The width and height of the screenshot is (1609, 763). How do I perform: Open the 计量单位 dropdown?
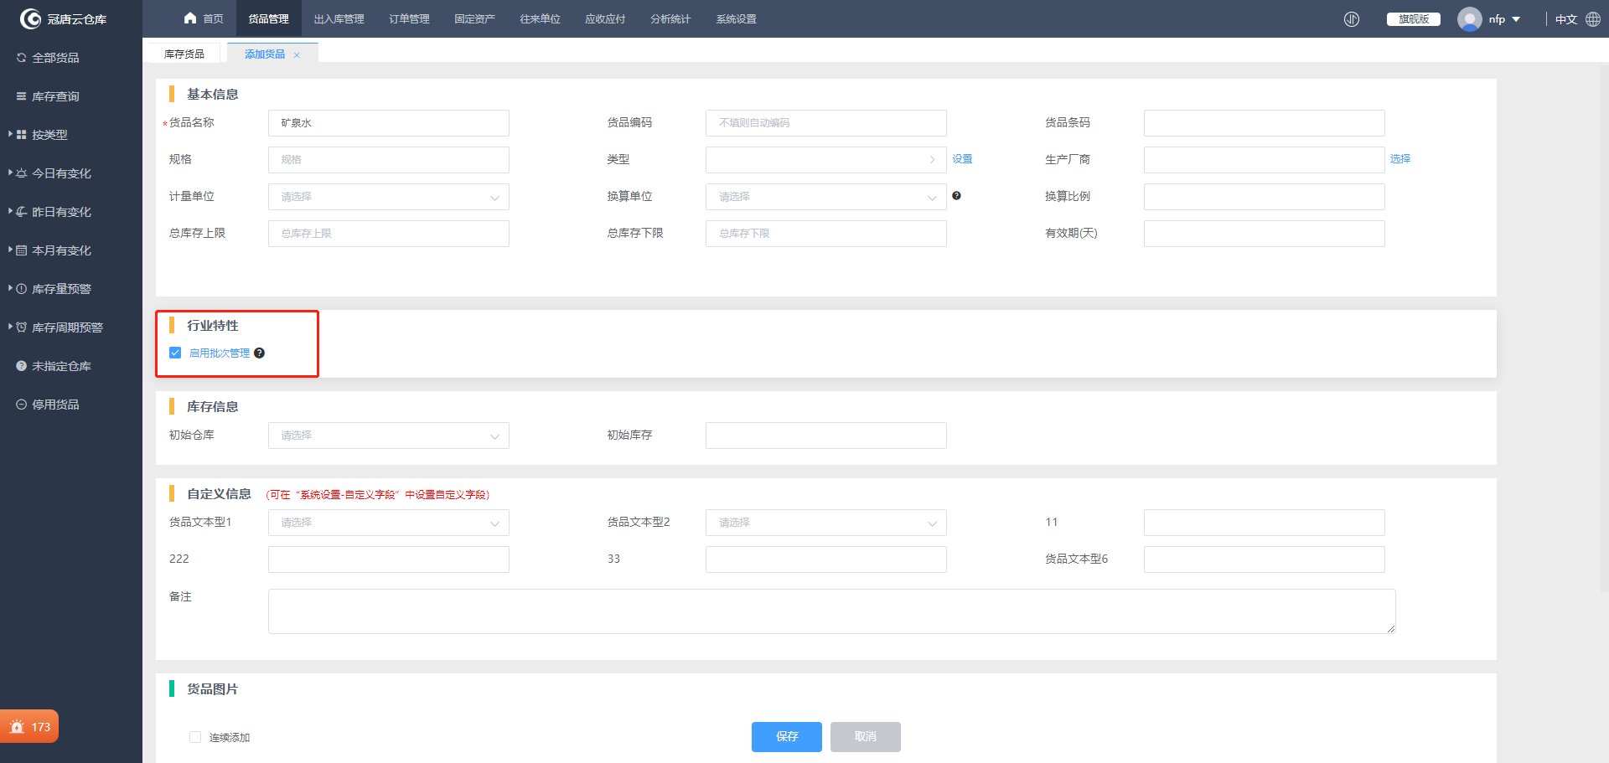389,197
